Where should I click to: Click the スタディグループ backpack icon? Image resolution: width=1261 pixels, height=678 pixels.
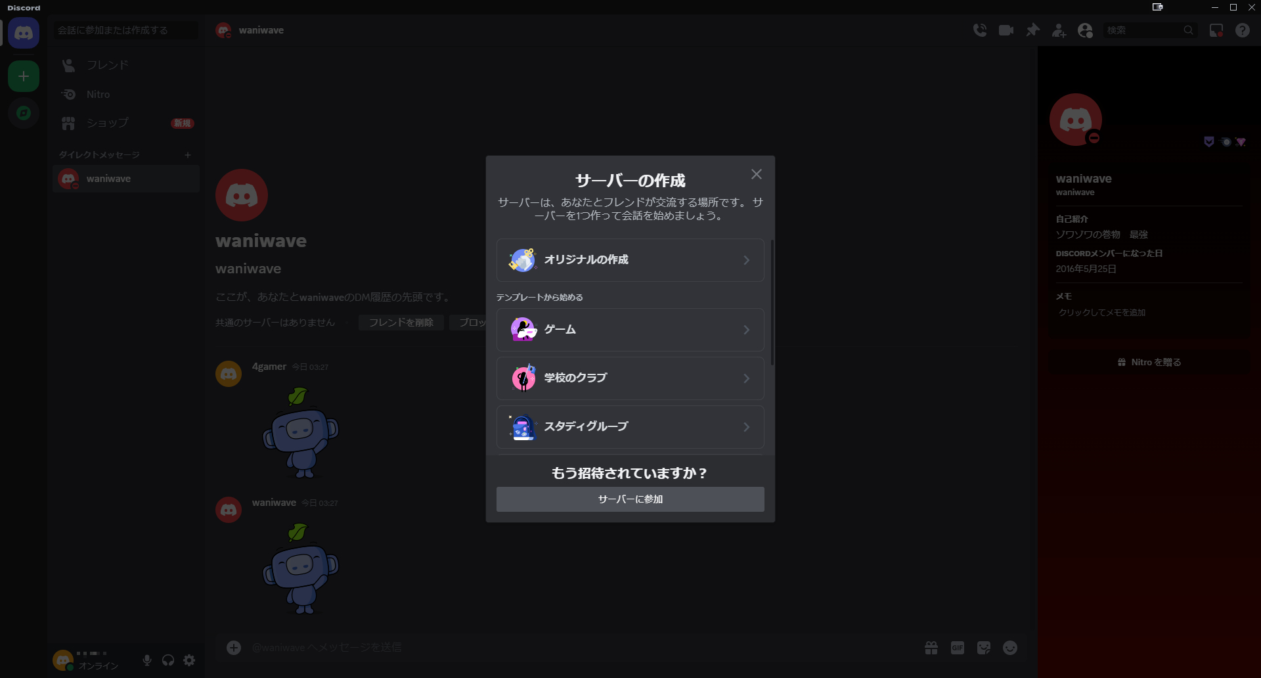pyautogui.click(x=523, y=427)
